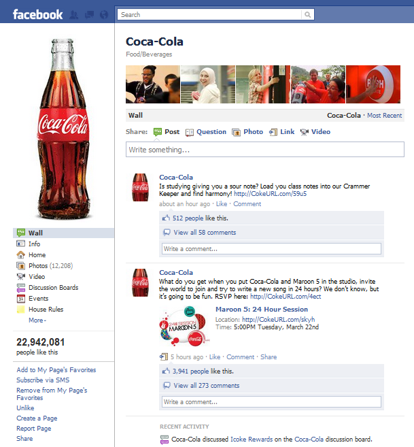Click comment box under Maroon 5 post
Image resolution: width=414 pixels, height=447 pixels.
271,401
